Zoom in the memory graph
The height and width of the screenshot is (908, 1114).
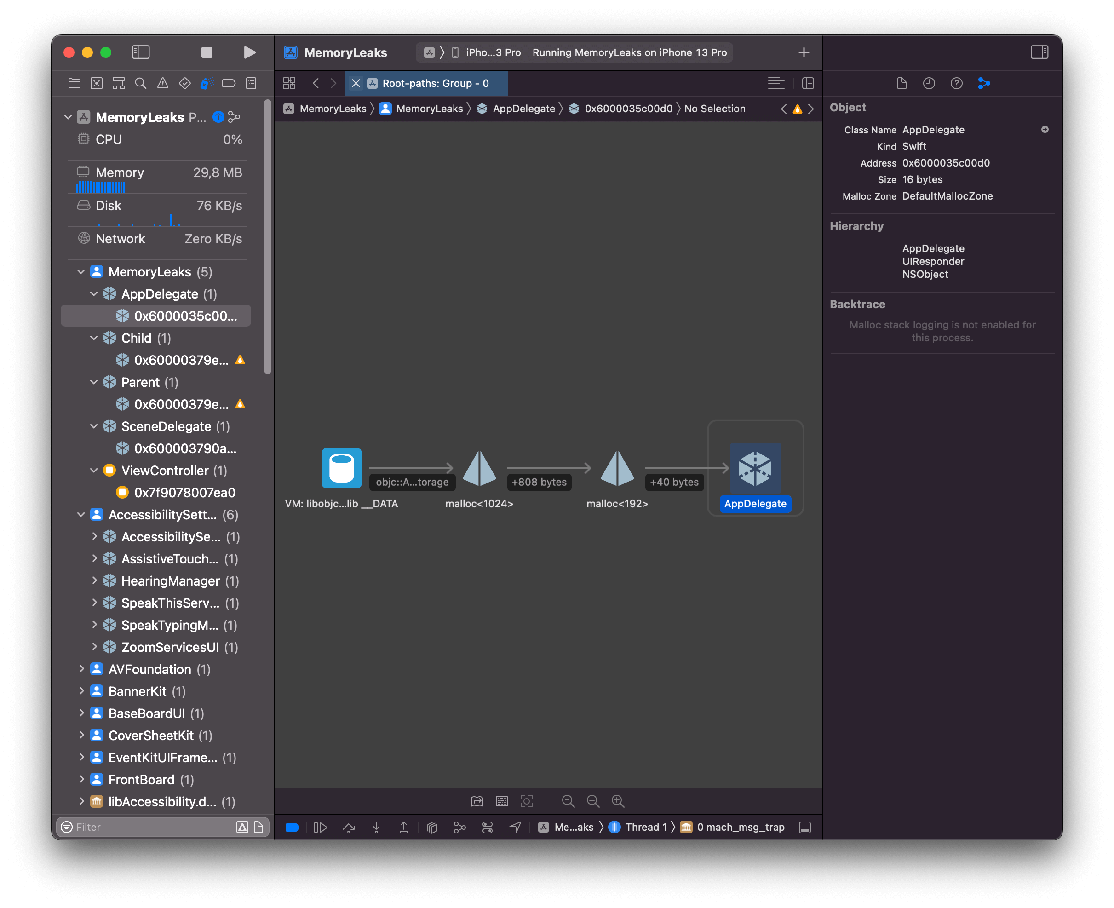click(618, 801)
